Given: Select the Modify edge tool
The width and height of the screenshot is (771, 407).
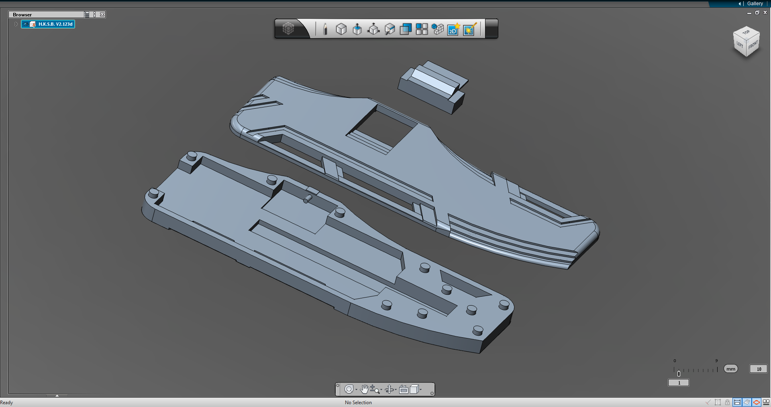Looking at the screenshot, I should click(x=390, y=29).
